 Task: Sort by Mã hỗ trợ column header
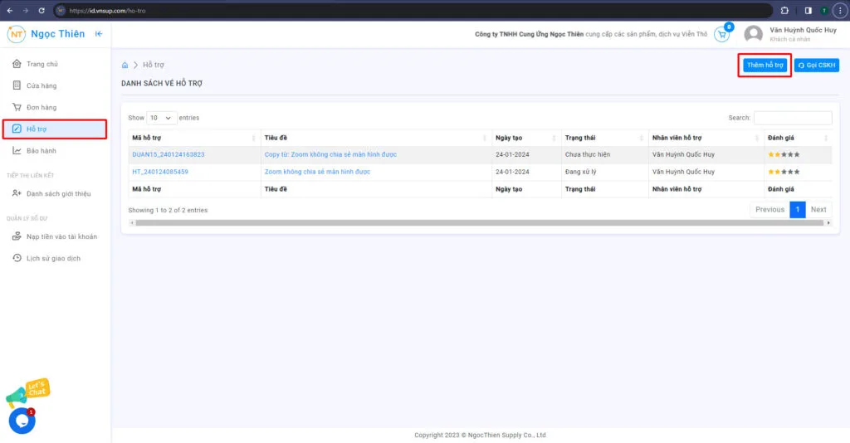point(191,138)
